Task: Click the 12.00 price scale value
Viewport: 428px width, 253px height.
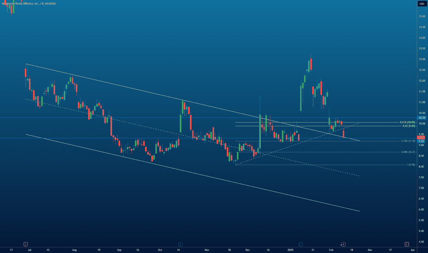Action: tap(422, 80)
